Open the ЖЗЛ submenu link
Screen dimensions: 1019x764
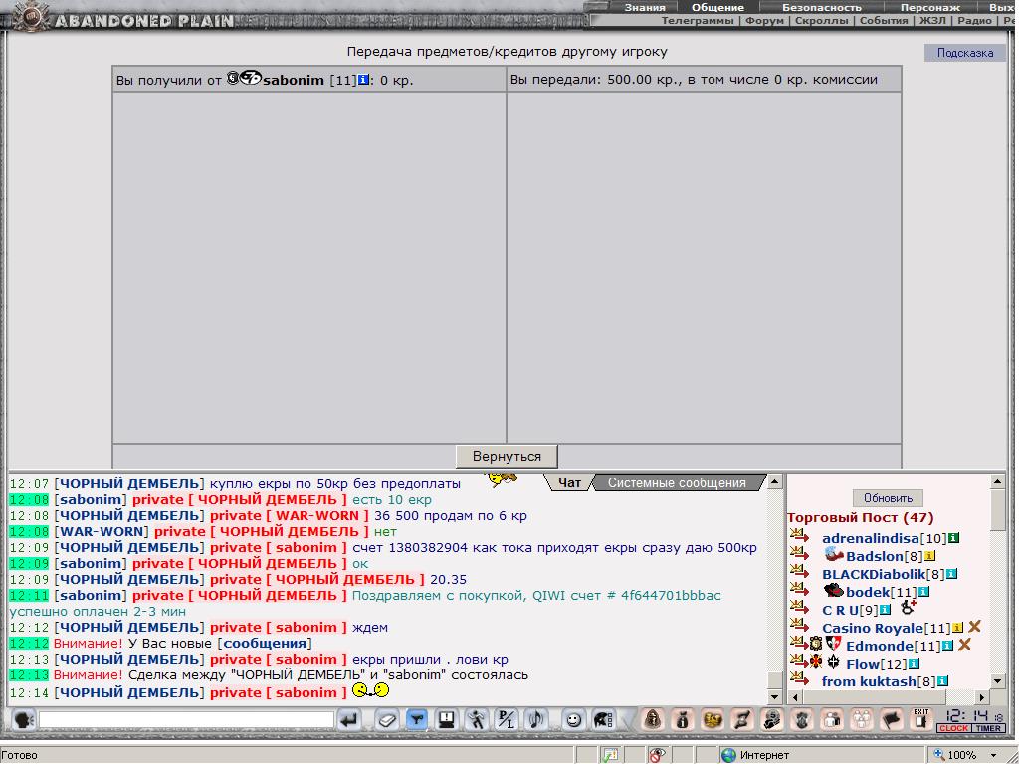point(932,21)
